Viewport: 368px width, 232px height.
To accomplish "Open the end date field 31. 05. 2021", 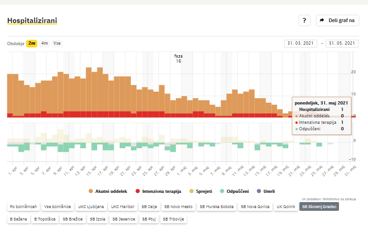I will click(341, 43).
